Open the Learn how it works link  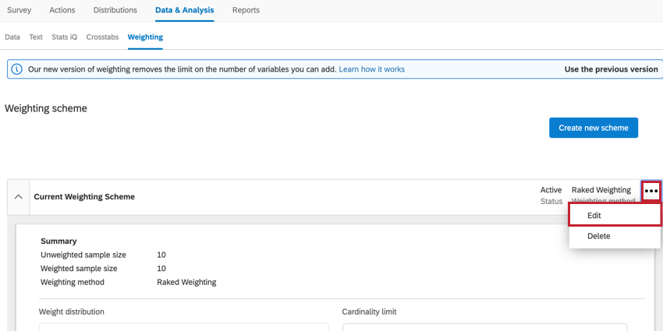pyautogui.click(x=371, y=69)
